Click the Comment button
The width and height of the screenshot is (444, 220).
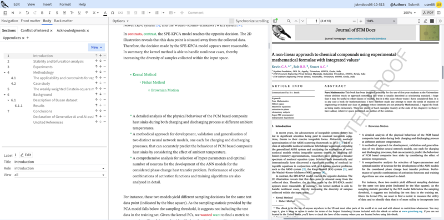pos(196,13)
